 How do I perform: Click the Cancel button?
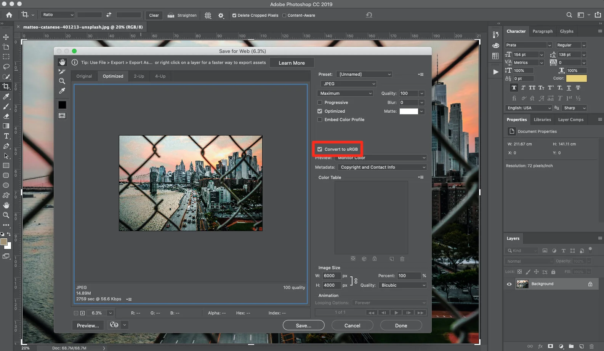coord(352,325)
